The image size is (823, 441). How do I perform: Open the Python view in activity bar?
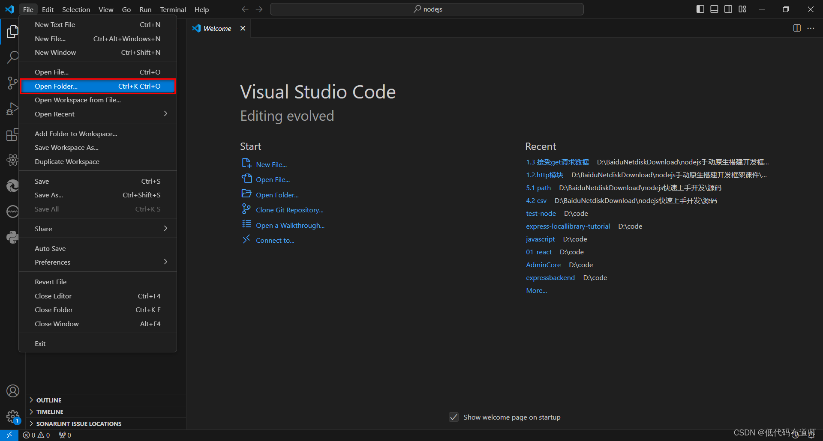12,237
